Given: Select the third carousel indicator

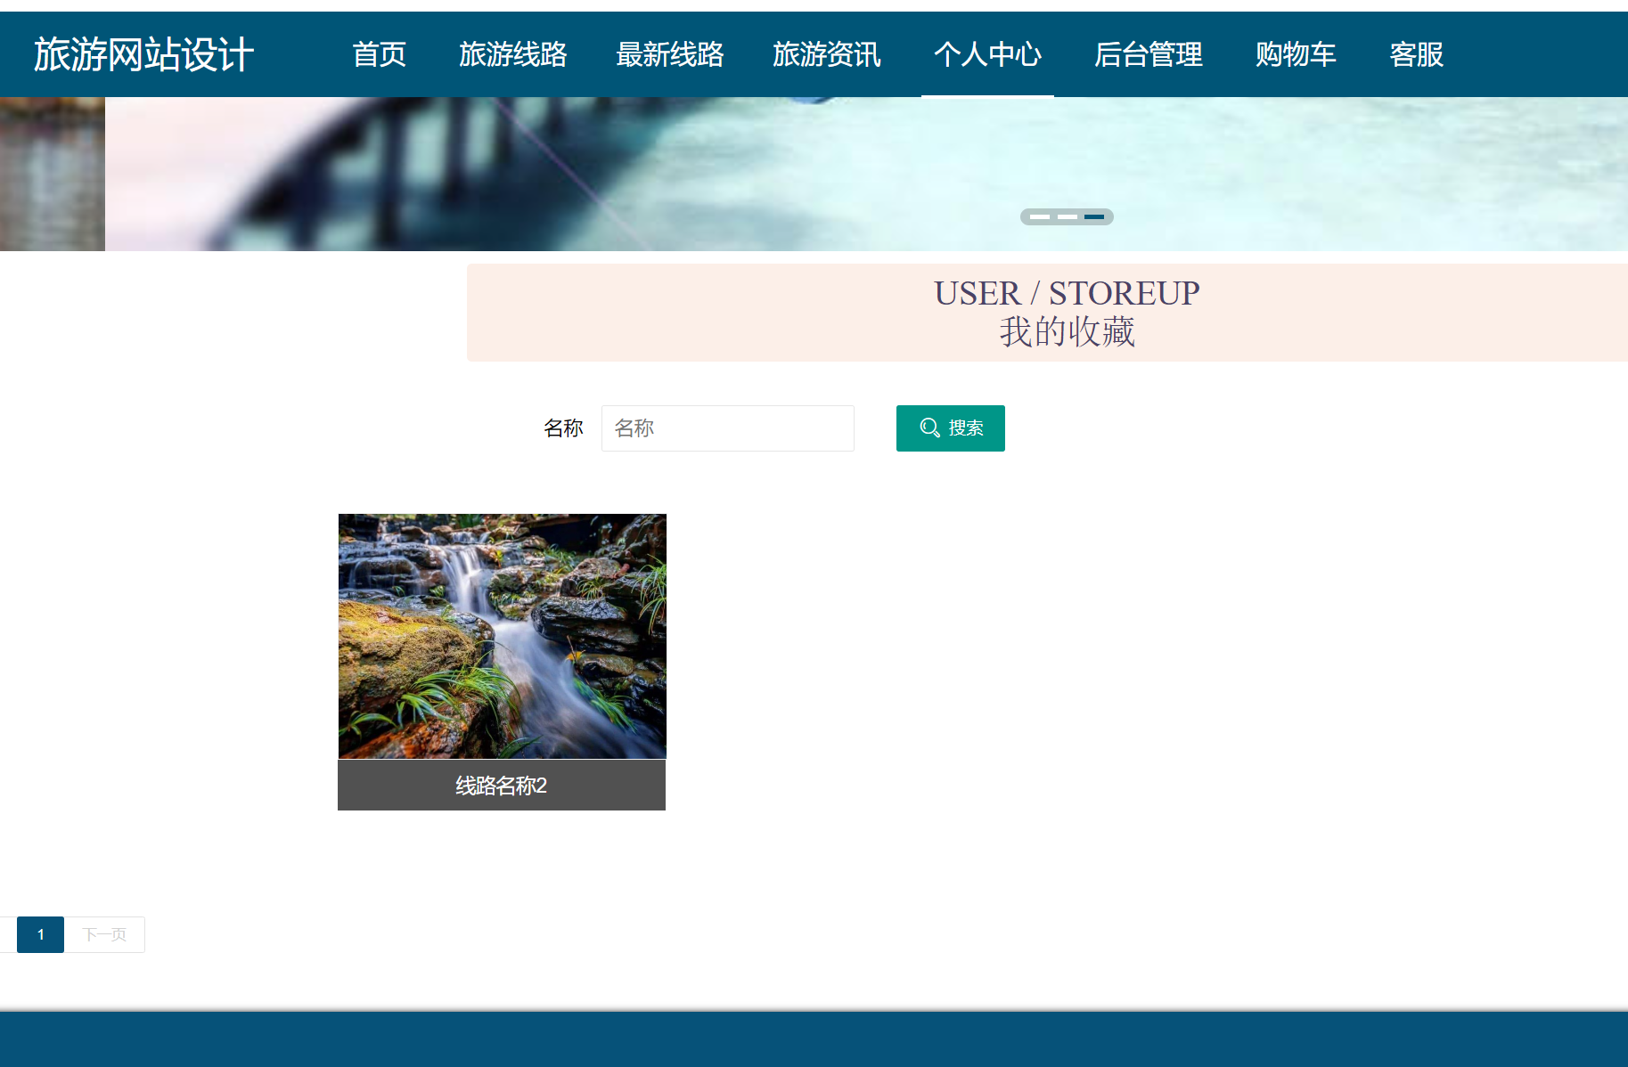Looking at the screenshot, I should pyautogui.click(x=1095, y=216).
